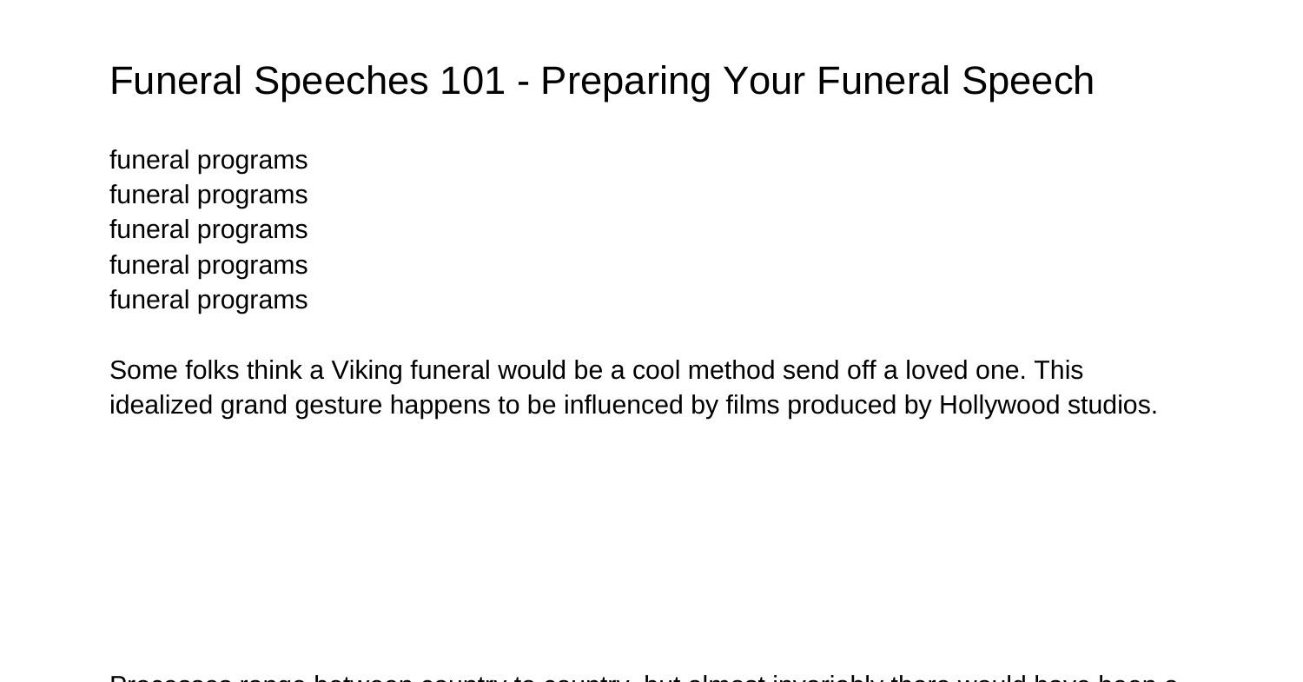Image resolution: width=1303 pixels, height=682 pixels.
Task: Click the number "101" in the title
Action: [473, 82]
